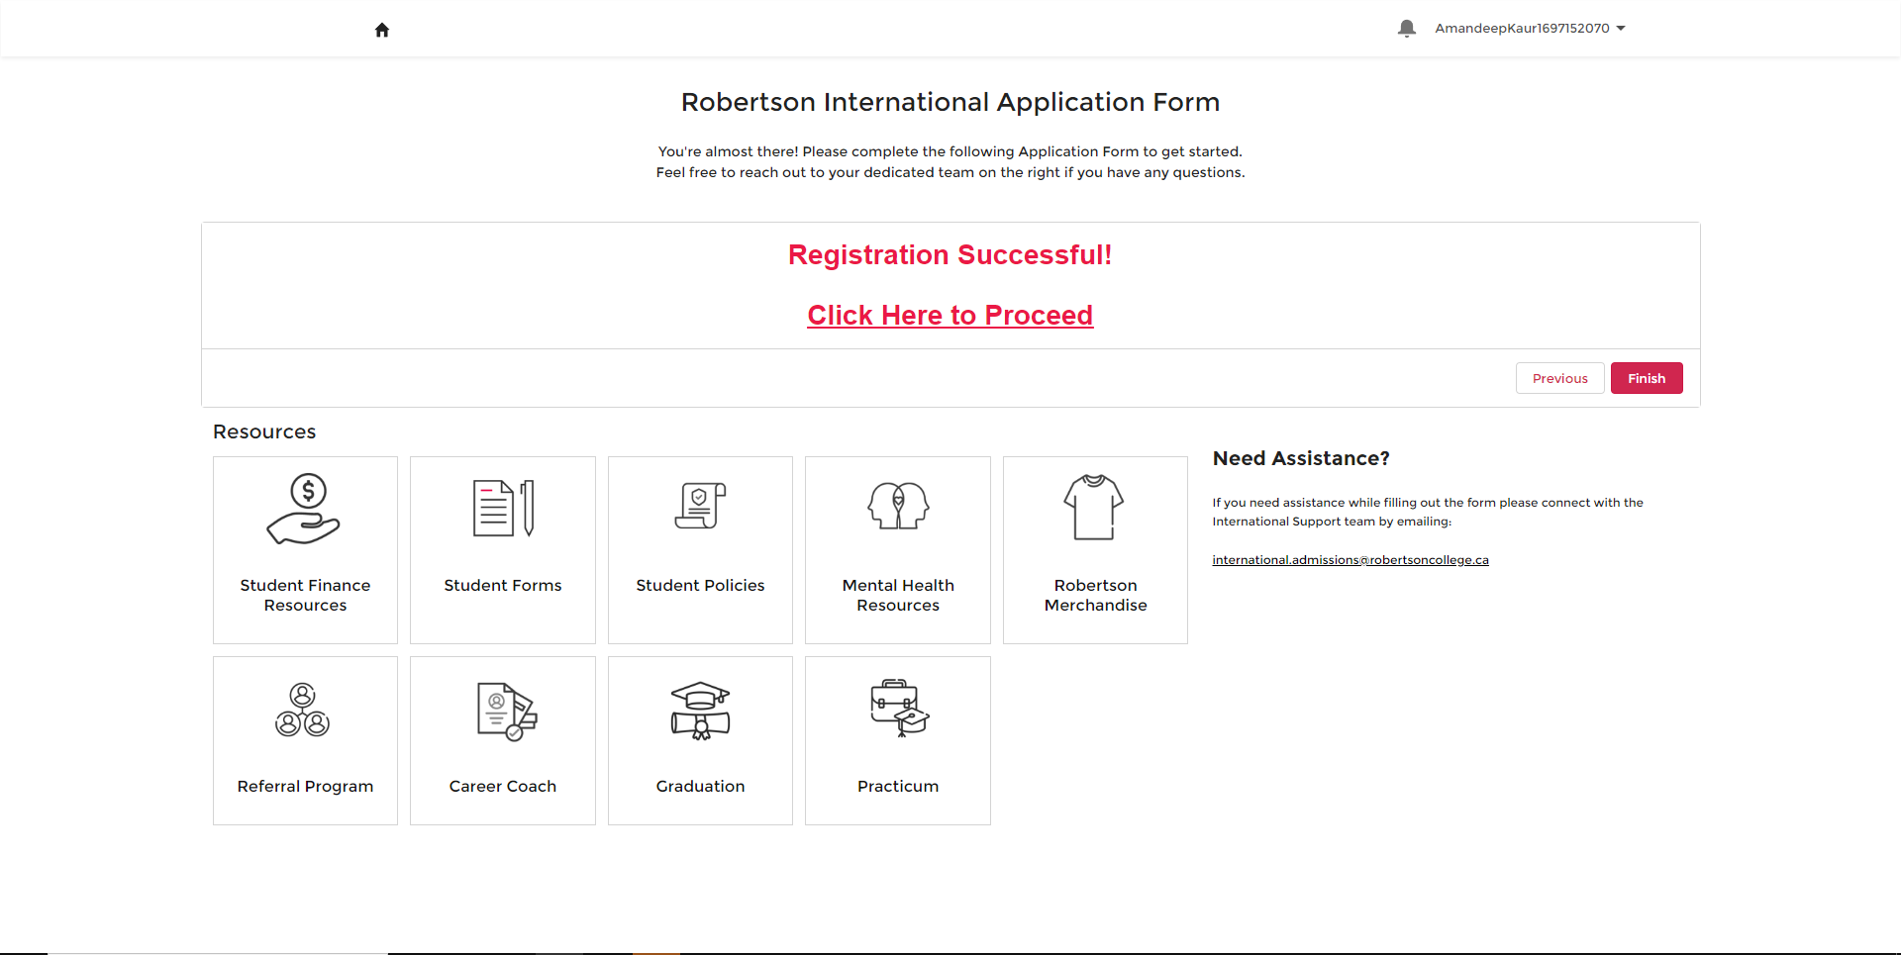Click the 'Need Assistance?' heading
The width and height of the screenshot is (1901, 955).
click(1301, 458)
